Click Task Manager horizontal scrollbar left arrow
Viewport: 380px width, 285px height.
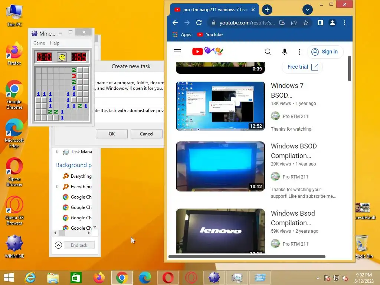pyautogui.click(x=56, y=233)
